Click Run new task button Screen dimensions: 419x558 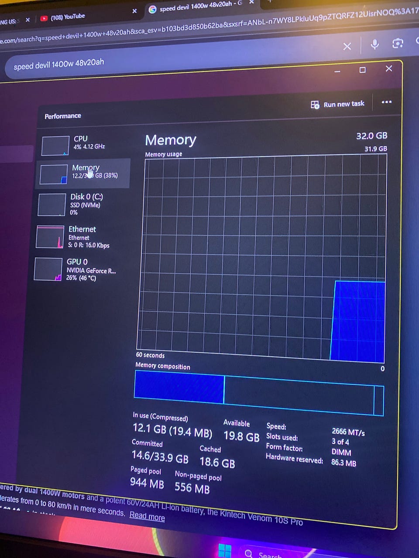tap(337, 104)
